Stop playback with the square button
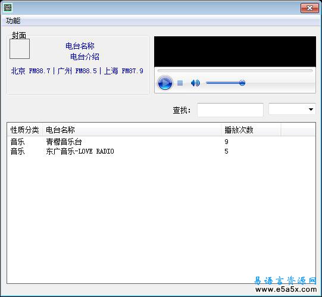322x297 pixels. 180,83
